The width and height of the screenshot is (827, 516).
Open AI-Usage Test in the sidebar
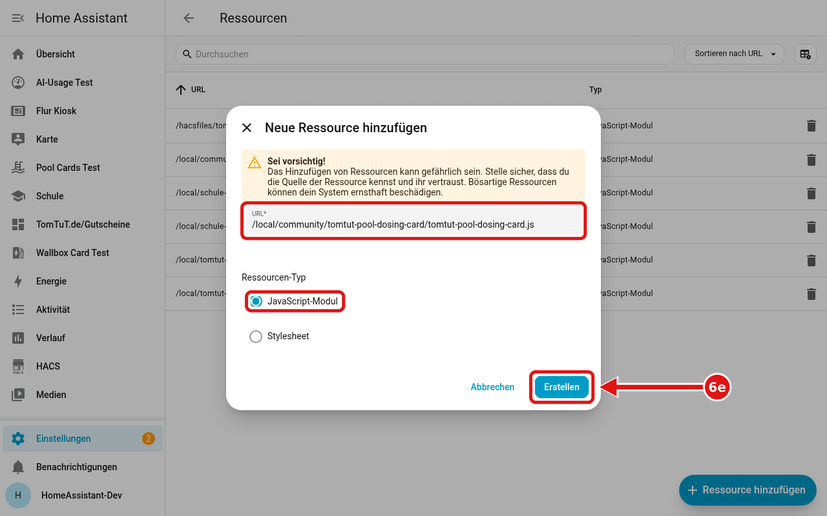pos(83,83)
